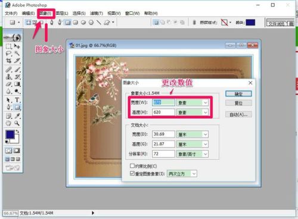Open the 选择(S) menu
The height and width of the screenshot is (219, 298).
coord(79,13)
